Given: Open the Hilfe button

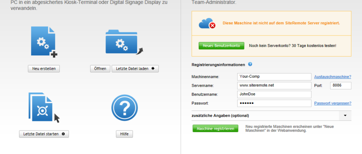Looking at the screenshot, I should 124,134.
